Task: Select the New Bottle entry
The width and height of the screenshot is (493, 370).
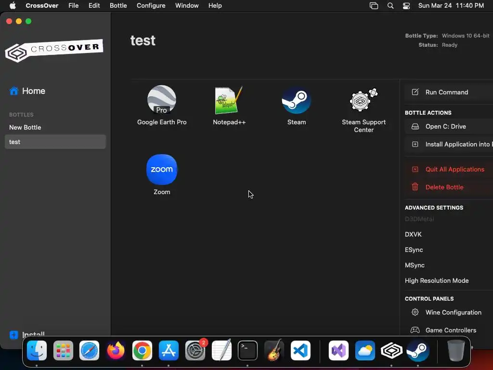Action: [25, 127]
